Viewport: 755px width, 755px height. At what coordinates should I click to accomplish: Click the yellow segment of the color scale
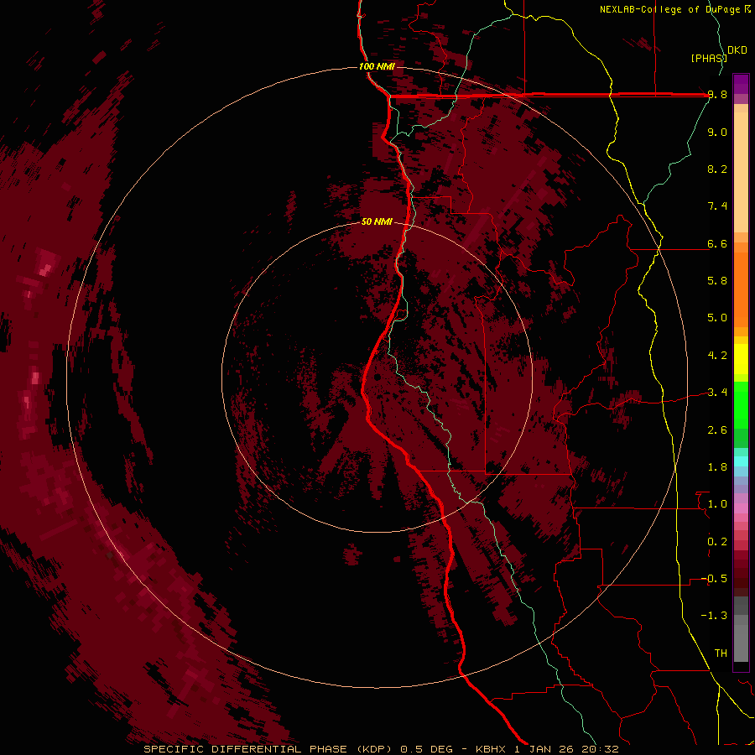741,359
